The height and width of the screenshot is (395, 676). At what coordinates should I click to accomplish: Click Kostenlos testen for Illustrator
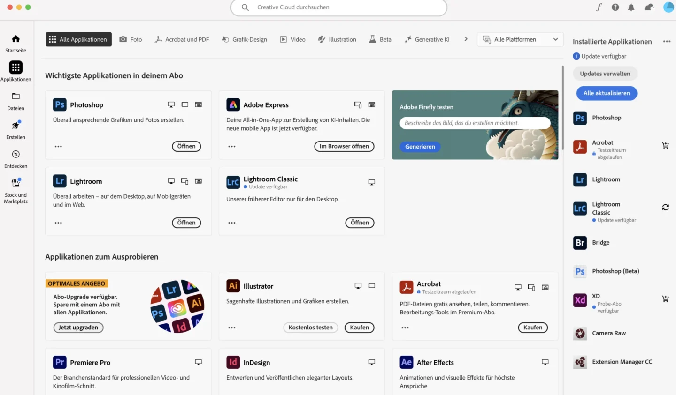pyautogui.click(x=310, y=328)
